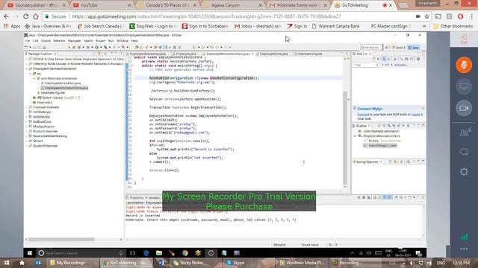478x268 pixels.
Task: Select main(String[]) method in Outline
Action: point(382,146)
